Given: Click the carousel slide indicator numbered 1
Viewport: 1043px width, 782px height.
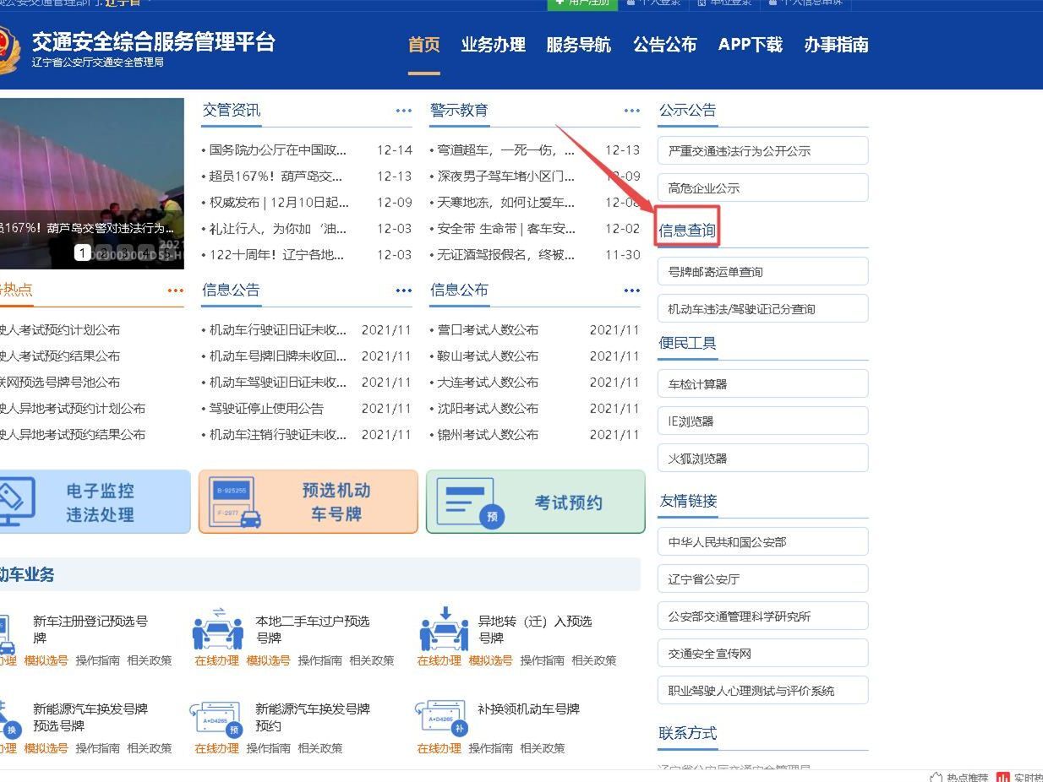Looking at the screenshot, I should 82,253.
